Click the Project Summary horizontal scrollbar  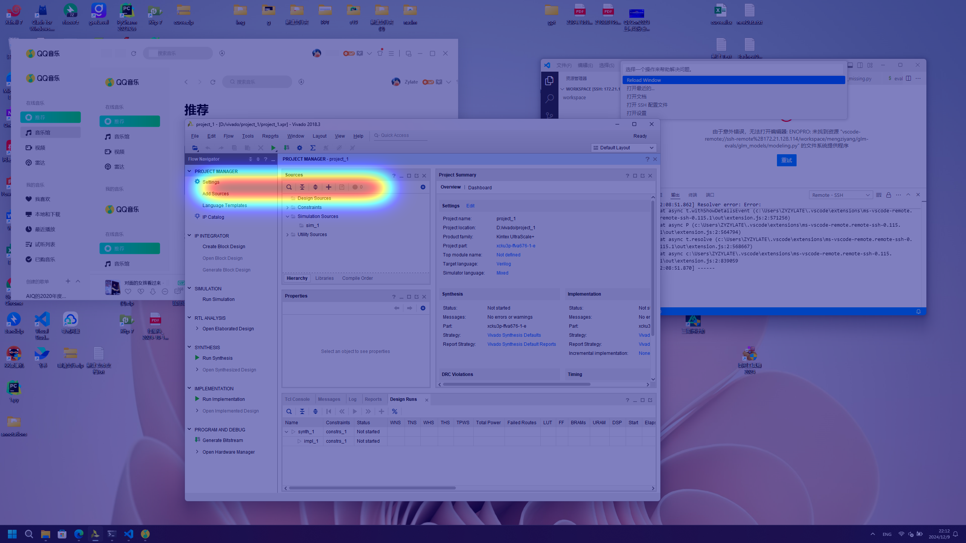point(517,385)
